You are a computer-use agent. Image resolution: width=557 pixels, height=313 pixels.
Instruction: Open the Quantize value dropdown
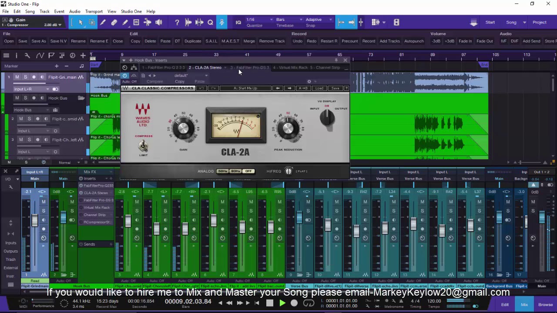click(x=259, y=20)
